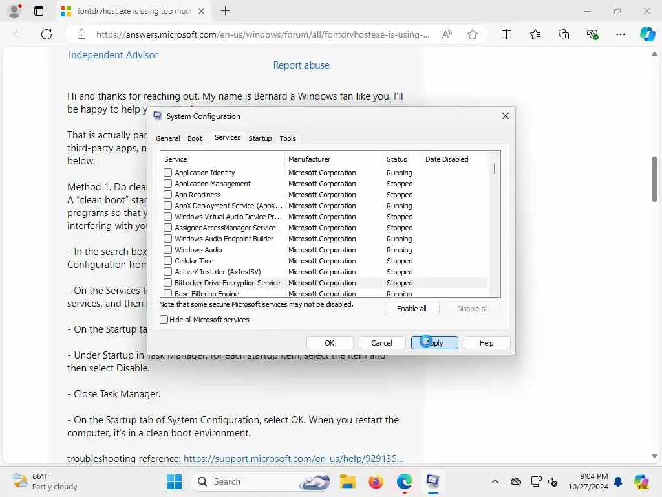Enable Hide all Microsoft services
662x497 pixels.
(164, 320)
